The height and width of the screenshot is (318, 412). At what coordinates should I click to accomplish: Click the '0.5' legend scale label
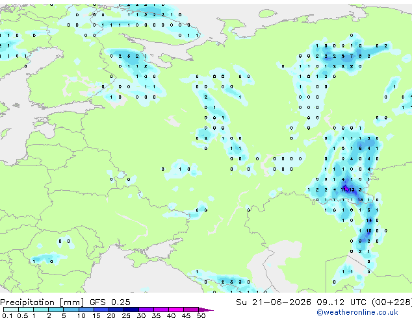23,315
